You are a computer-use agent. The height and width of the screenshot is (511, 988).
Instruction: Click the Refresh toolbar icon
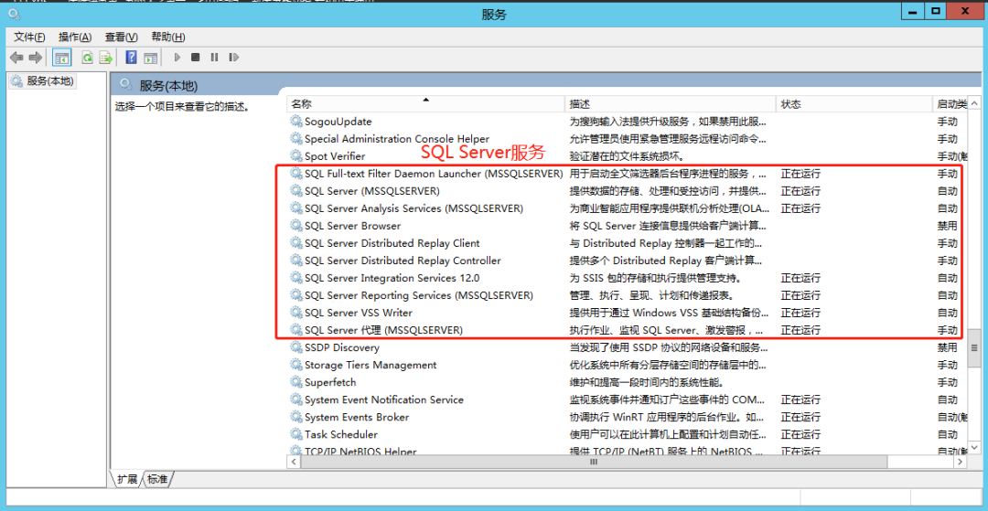tap(87, 58)
